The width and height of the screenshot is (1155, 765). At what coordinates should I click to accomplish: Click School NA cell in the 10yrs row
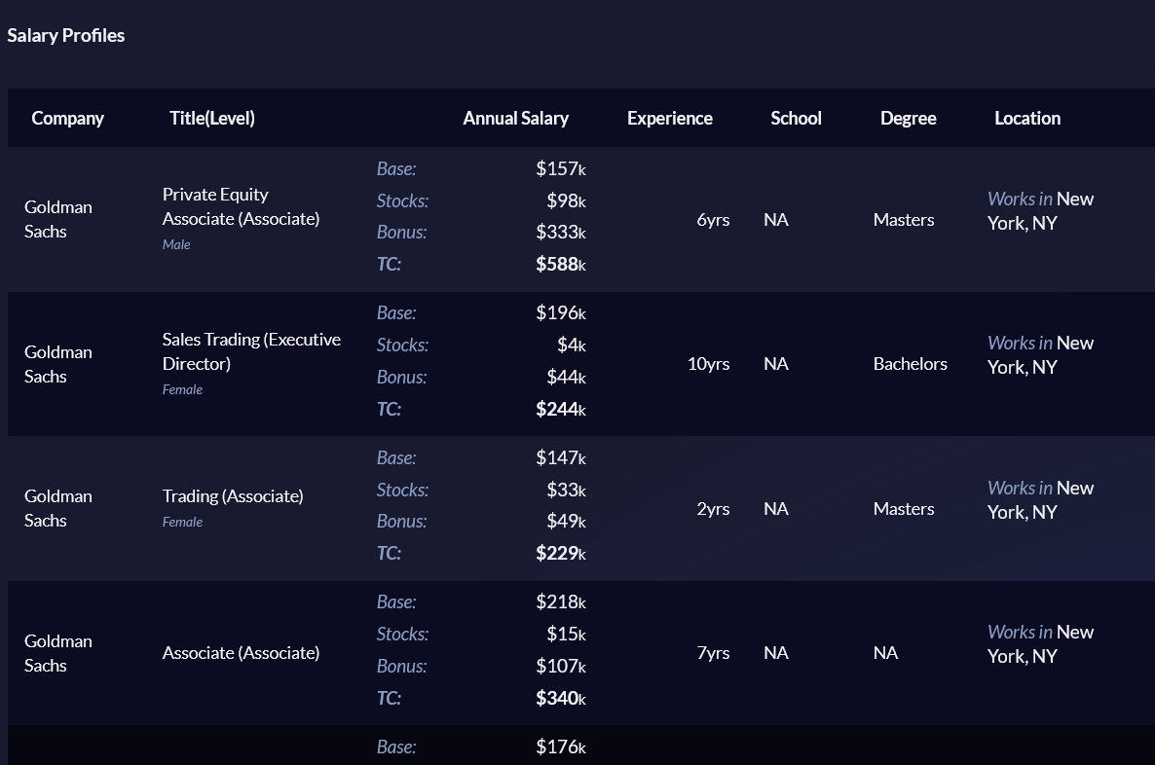(x=775, y=364)
